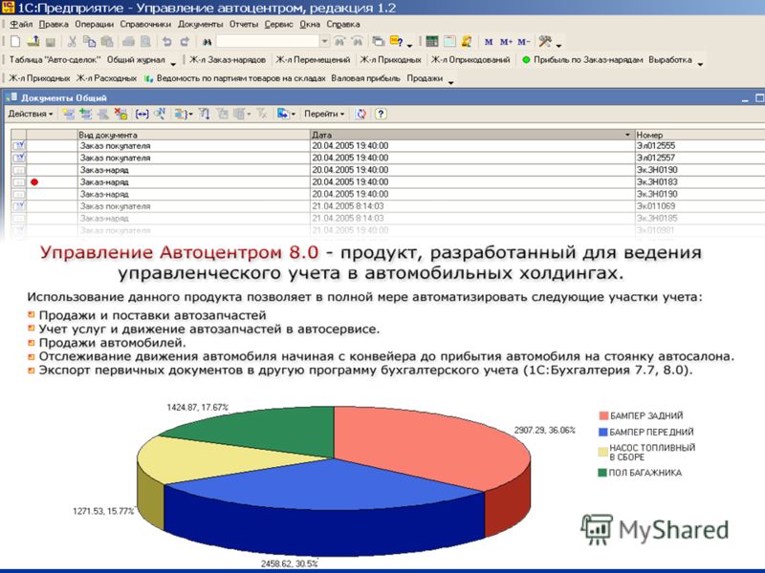Set the date interval with the bracket icon
Screen dimensions: 765x573
[142, 114]
